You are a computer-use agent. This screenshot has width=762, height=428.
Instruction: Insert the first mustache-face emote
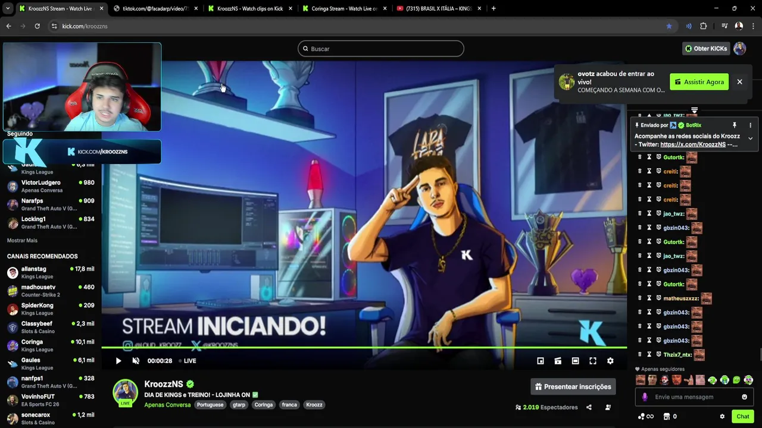coord(641,380)
